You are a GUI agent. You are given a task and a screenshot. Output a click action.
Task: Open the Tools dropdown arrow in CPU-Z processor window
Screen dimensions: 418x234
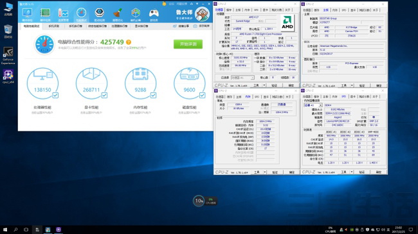pyautogui.click(x=264, y=85)
